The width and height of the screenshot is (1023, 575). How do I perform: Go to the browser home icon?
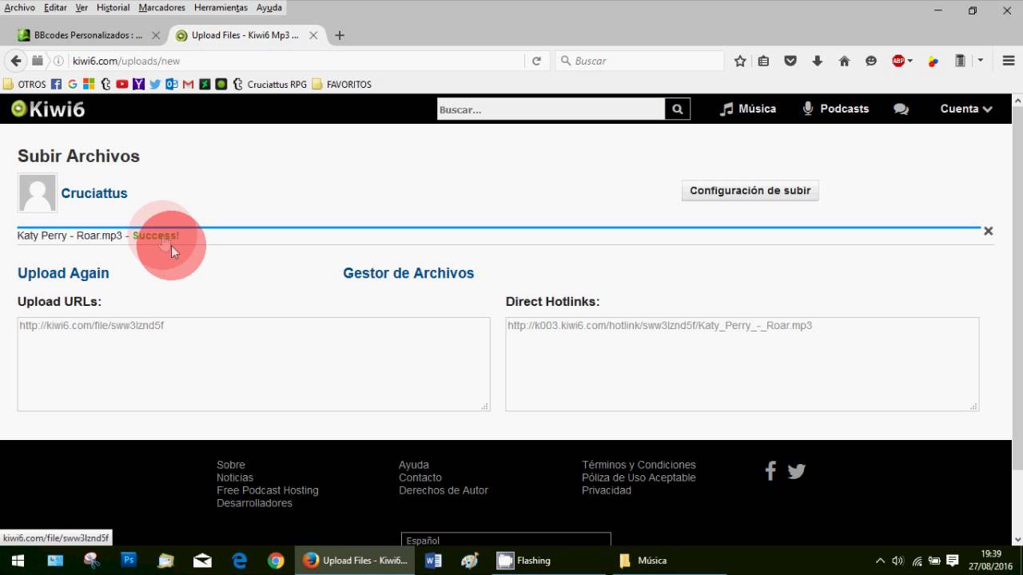tap(844, 61)
